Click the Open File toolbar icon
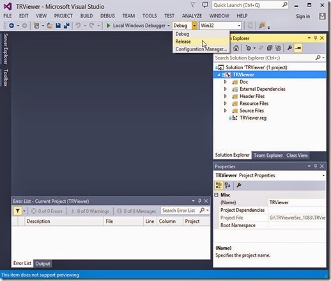The width and height of the screenshot is (331, 281). (50, 26)
